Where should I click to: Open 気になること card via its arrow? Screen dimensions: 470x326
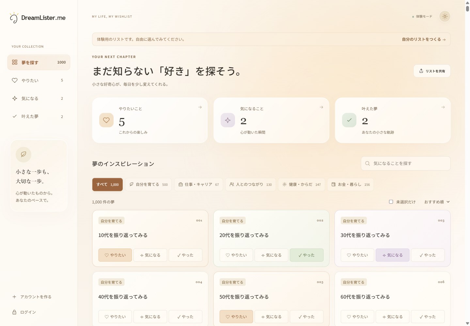321,107
